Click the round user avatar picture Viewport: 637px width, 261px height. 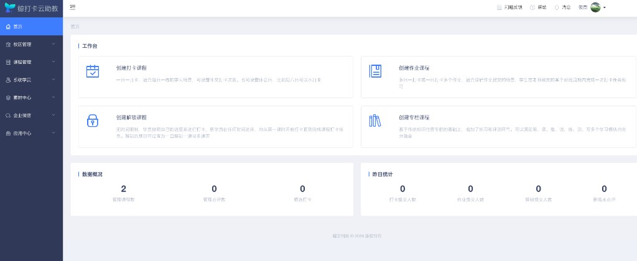point(595,7)
